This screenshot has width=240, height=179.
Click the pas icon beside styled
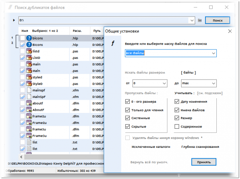tap(29, 77)
